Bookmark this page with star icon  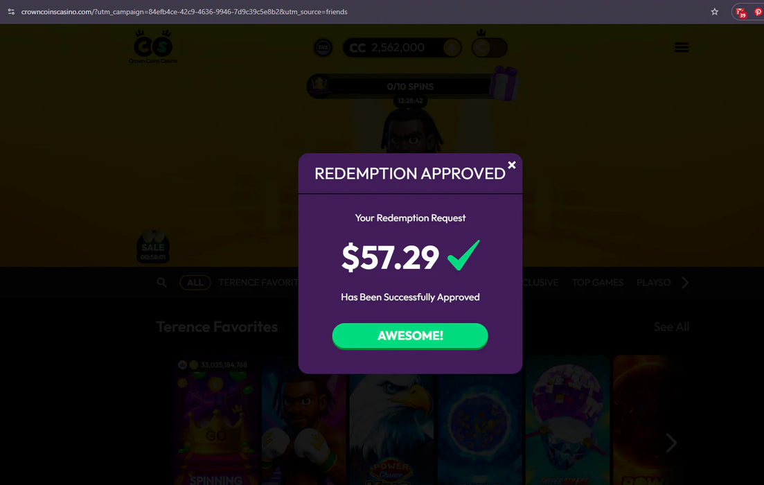tap(714, 12)
